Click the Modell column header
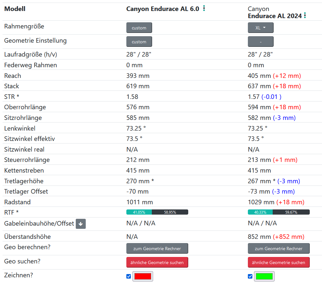This screenshot has width=322, height=287. [x=15, y=9]
